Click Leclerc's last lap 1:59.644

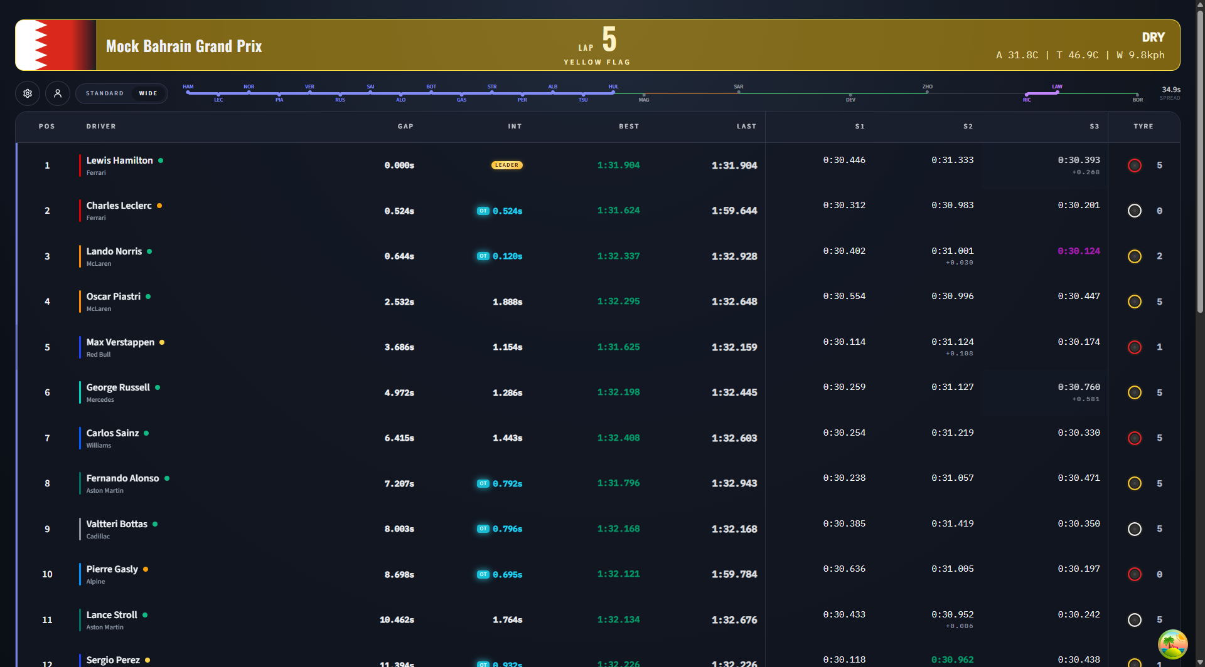(x=734, y=211)
